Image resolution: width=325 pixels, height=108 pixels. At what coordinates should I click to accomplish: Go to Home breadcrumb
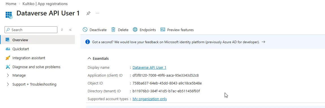[11, 4]
